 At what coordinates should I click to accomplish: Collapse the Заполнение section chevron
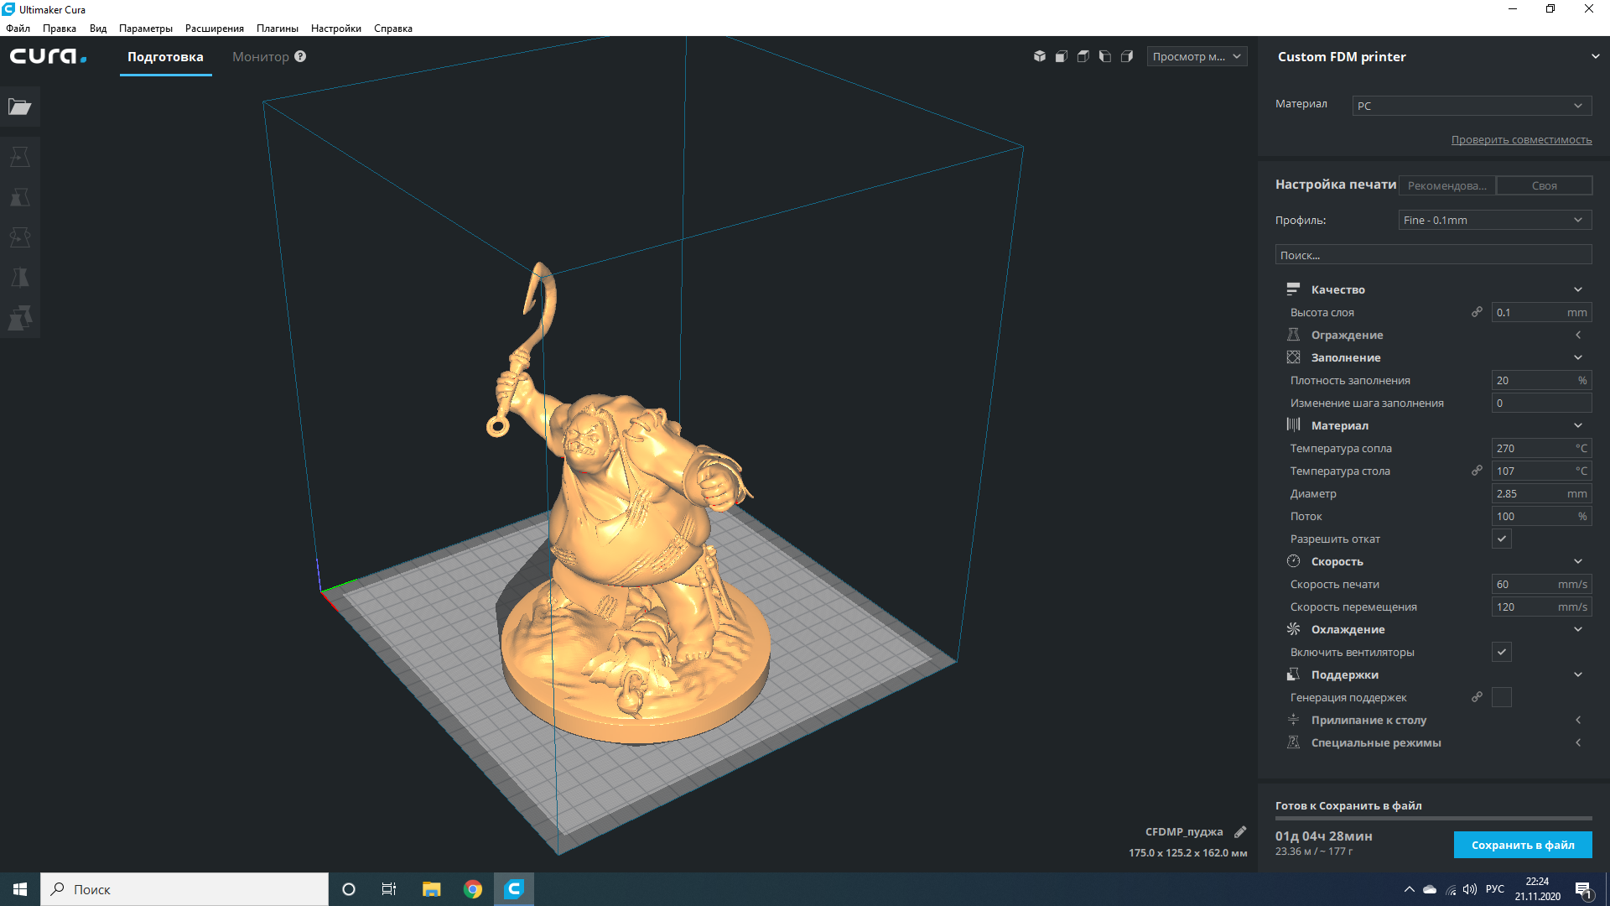click(1578, 357)
